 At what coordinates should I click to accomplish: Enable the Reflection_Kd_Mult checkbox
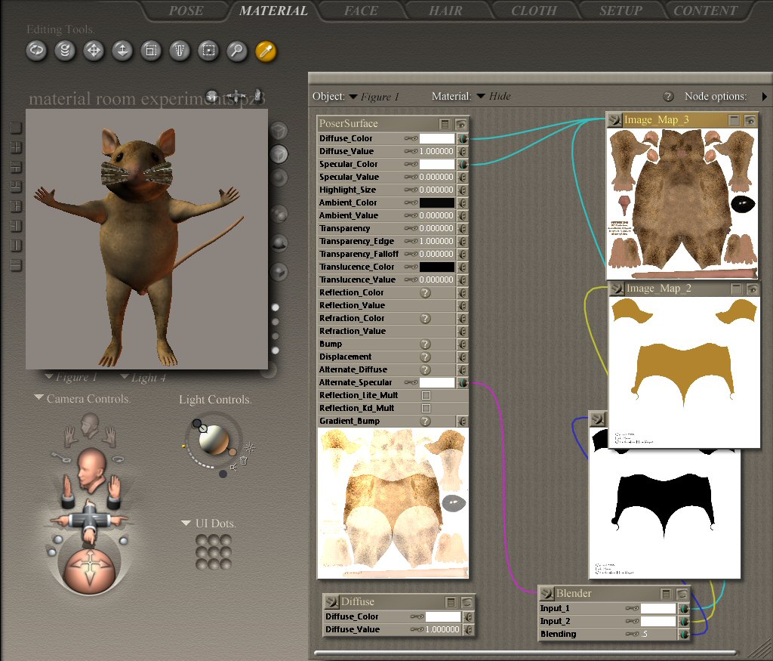(426, 408)
